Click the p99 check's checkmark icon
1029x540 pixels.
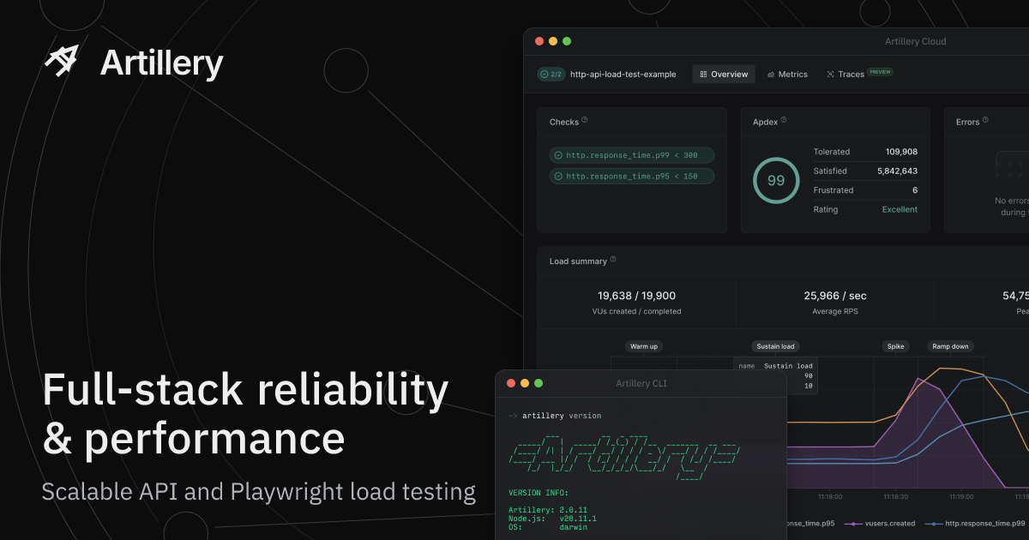tap(558, 155)
